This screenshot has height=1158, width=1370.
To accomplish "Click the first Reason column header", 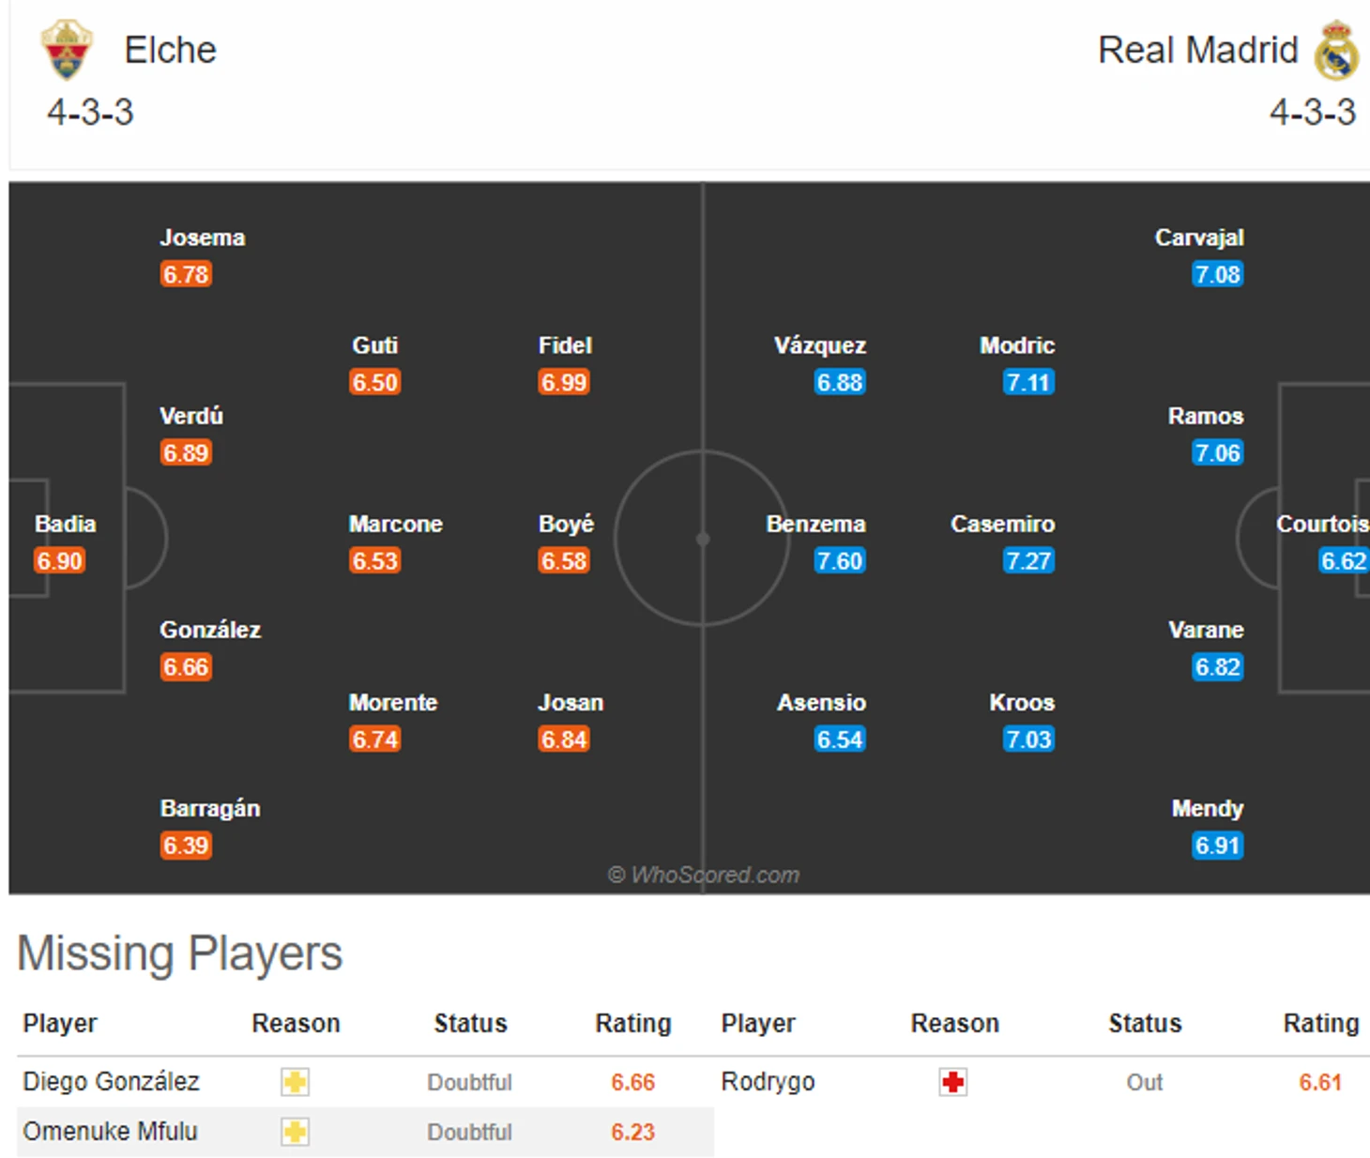I will (296, 1023).
